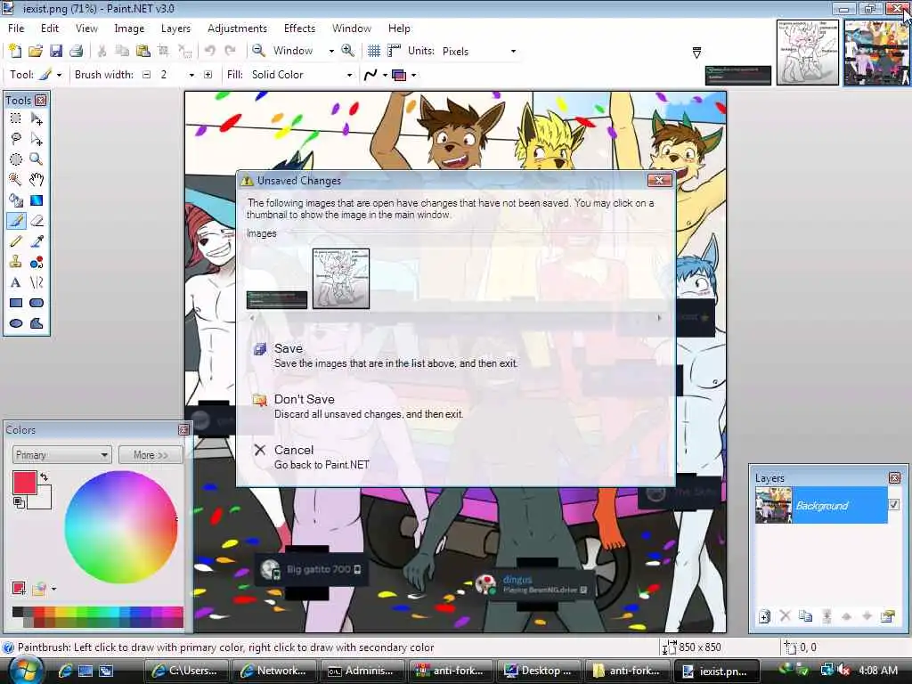Screen dimensions: 912x684
Task: Select the Clone Stamp tool
Action: pyautogui.click(x=16, y=263)
